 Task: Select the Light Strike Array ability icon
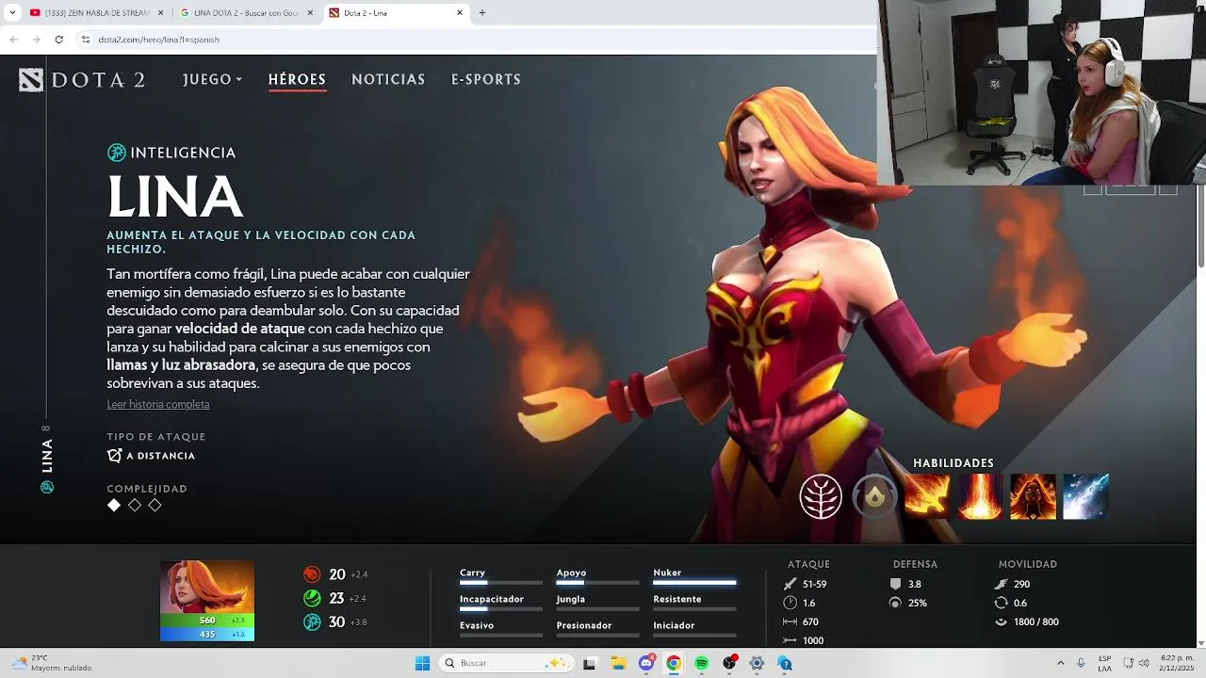pyautogui.click(x=981, y=496)
